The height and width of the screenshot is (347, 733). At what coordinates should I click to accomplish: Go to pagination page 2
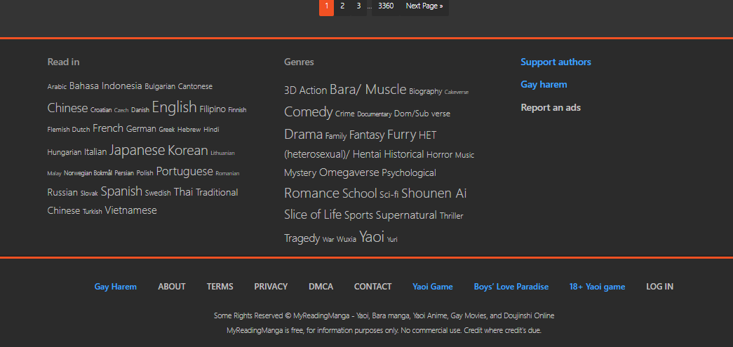click(342, 6)
